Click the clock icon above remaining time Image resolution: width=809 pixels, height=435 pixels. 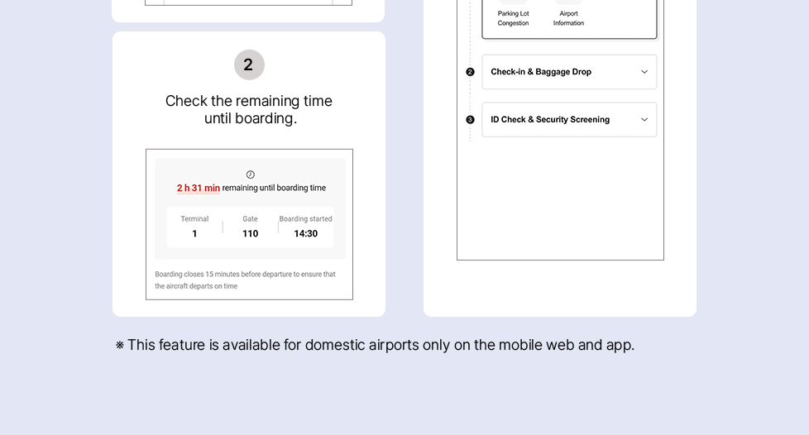pyautogui.click(x=250, y=174)
